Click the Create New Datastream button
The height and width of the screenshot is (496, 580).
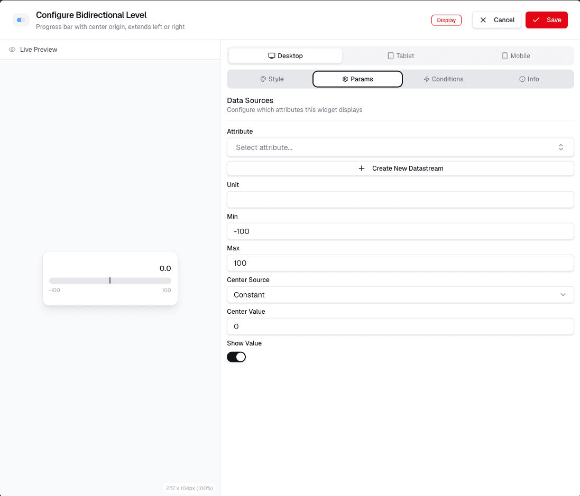(400, 169)
